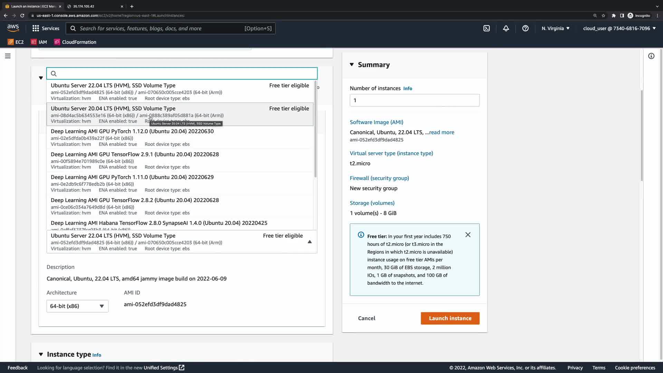This screenshot has width=663, height=373.
Task: Dismiss the Free tier notice
Action: [468, 235]
